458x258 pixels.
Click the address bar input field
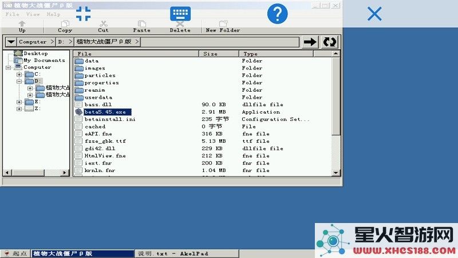(220, 42)
